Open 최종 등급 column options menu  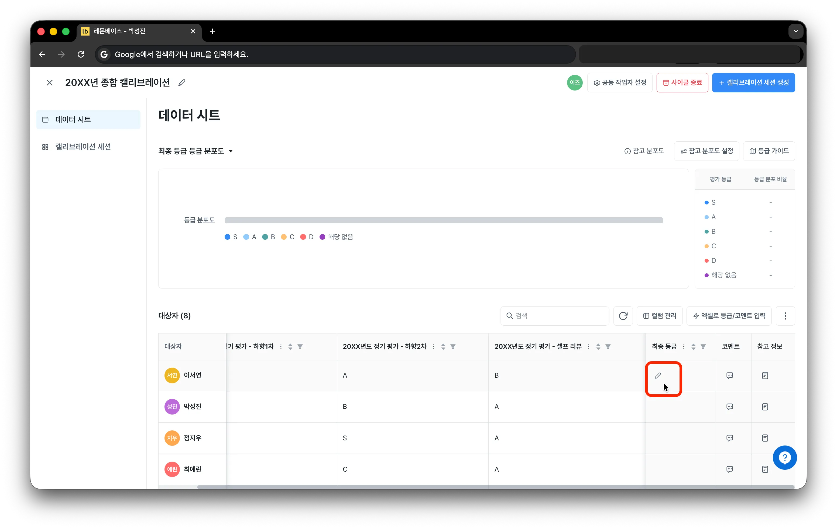[x=684, y=346]
